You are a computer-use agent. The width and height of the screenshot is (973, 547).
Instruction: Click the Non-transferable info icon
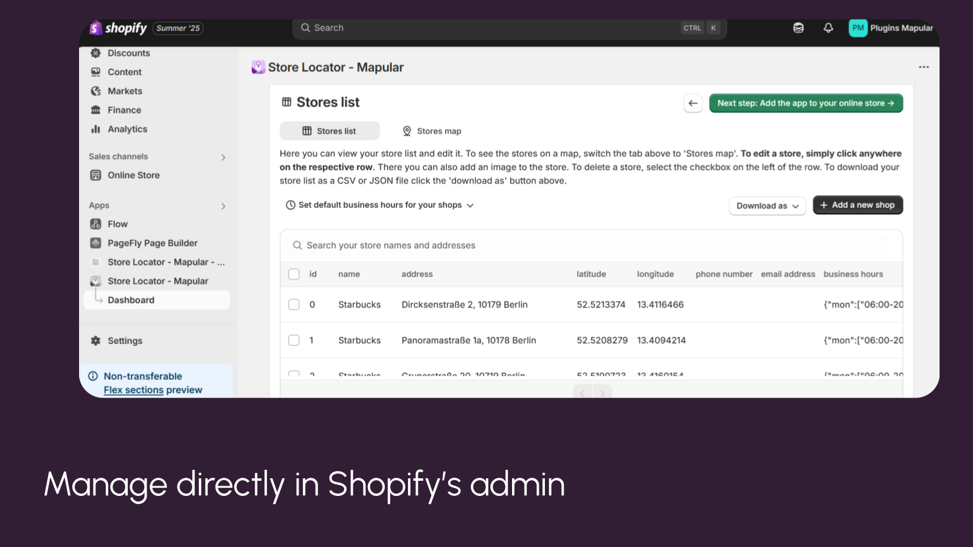point(93,376)
